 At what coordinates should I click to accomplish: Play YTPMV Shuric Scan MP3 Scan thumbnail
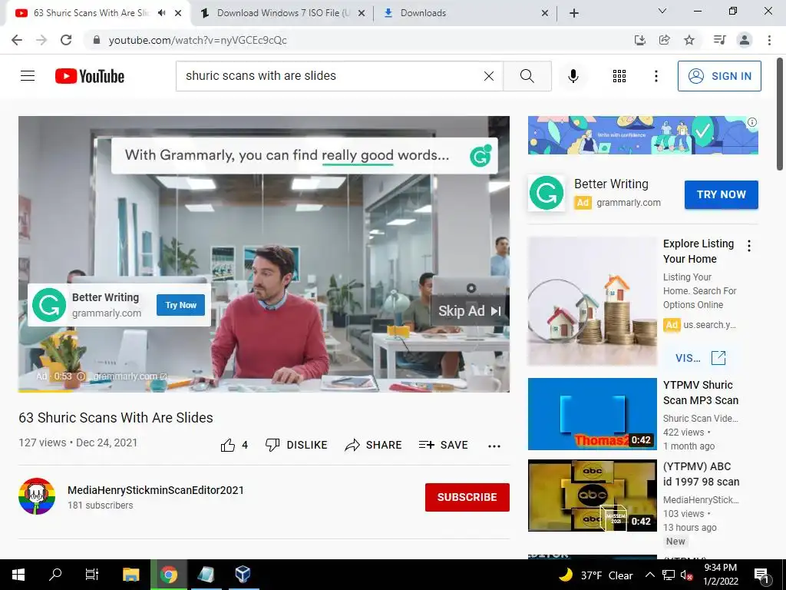[592, 414]
